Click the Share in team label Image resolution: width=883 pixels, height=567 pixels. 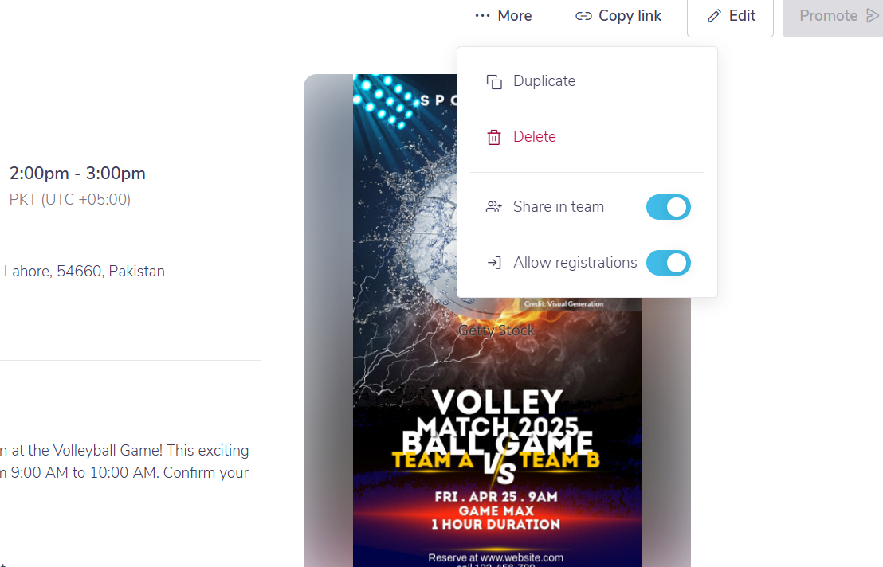tap(559, 207)
